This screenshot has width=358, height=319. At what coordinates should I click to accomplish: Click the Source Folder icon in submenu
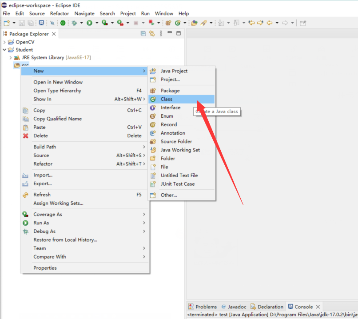pyautogui.click(x=153, y=142)
